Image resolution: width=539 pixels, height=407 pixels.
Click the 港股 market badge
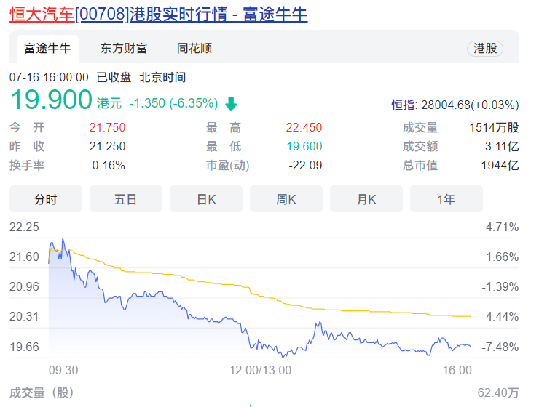click(x=485, y=49)
